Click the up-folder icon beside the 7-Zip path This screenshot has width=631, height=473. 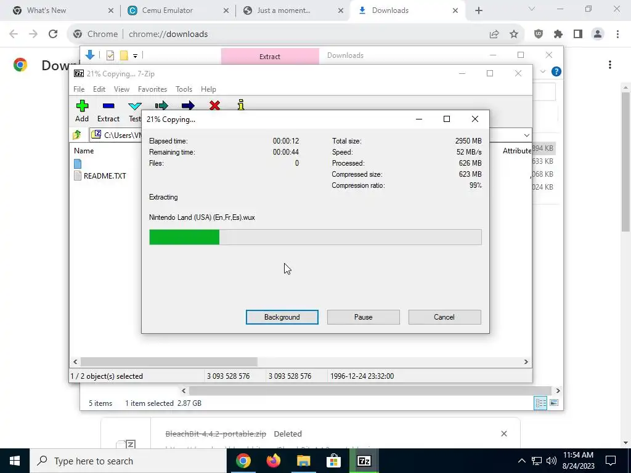coord(77,135)
